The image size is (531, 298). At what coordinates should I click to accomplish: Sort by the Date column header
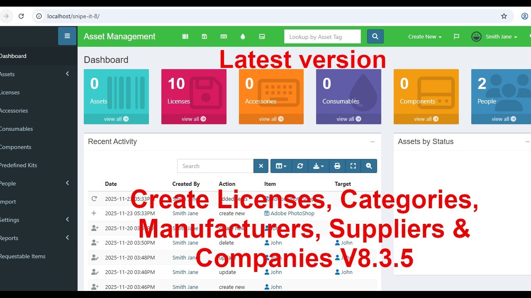click(111, 184)
